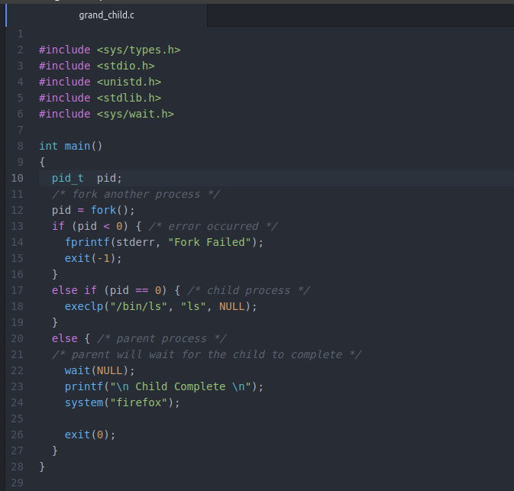Screen dimensions: 514x491
Task: Click 'exit(-1);' statement
Action: tap(93, 258)
